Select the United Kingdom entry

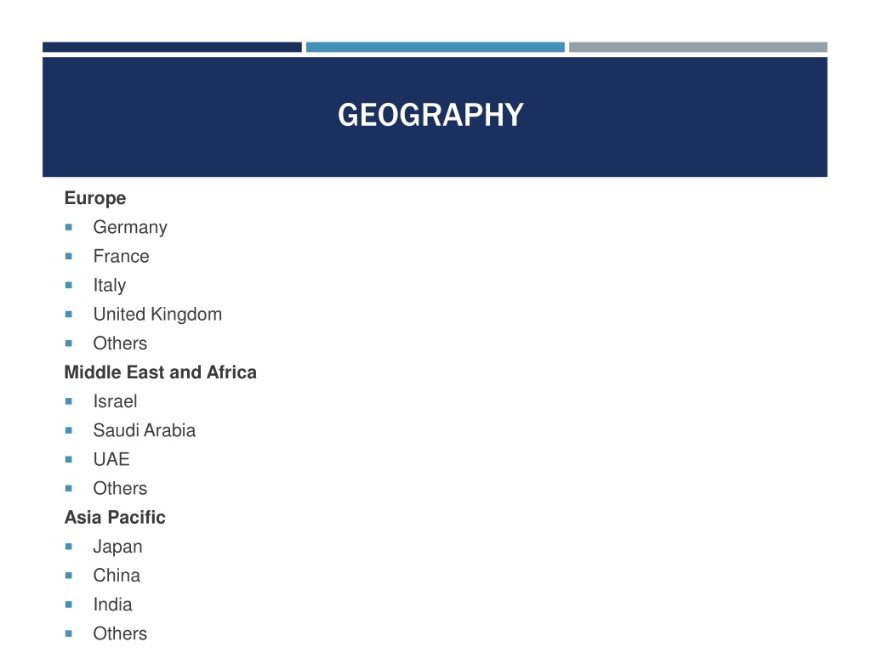click(157, 315)
